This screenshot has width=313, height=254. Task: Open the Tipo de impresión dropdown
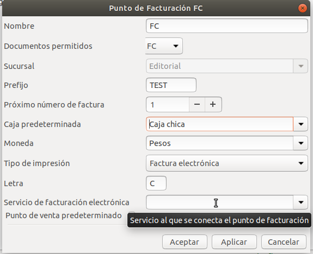(227, 163)
